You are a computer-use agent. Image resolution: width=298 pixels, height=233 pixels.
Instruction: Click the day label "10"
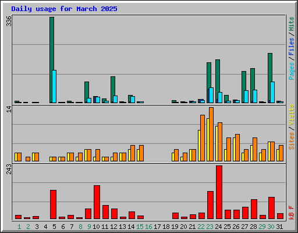pyautogui.click(x=96, y=227)
